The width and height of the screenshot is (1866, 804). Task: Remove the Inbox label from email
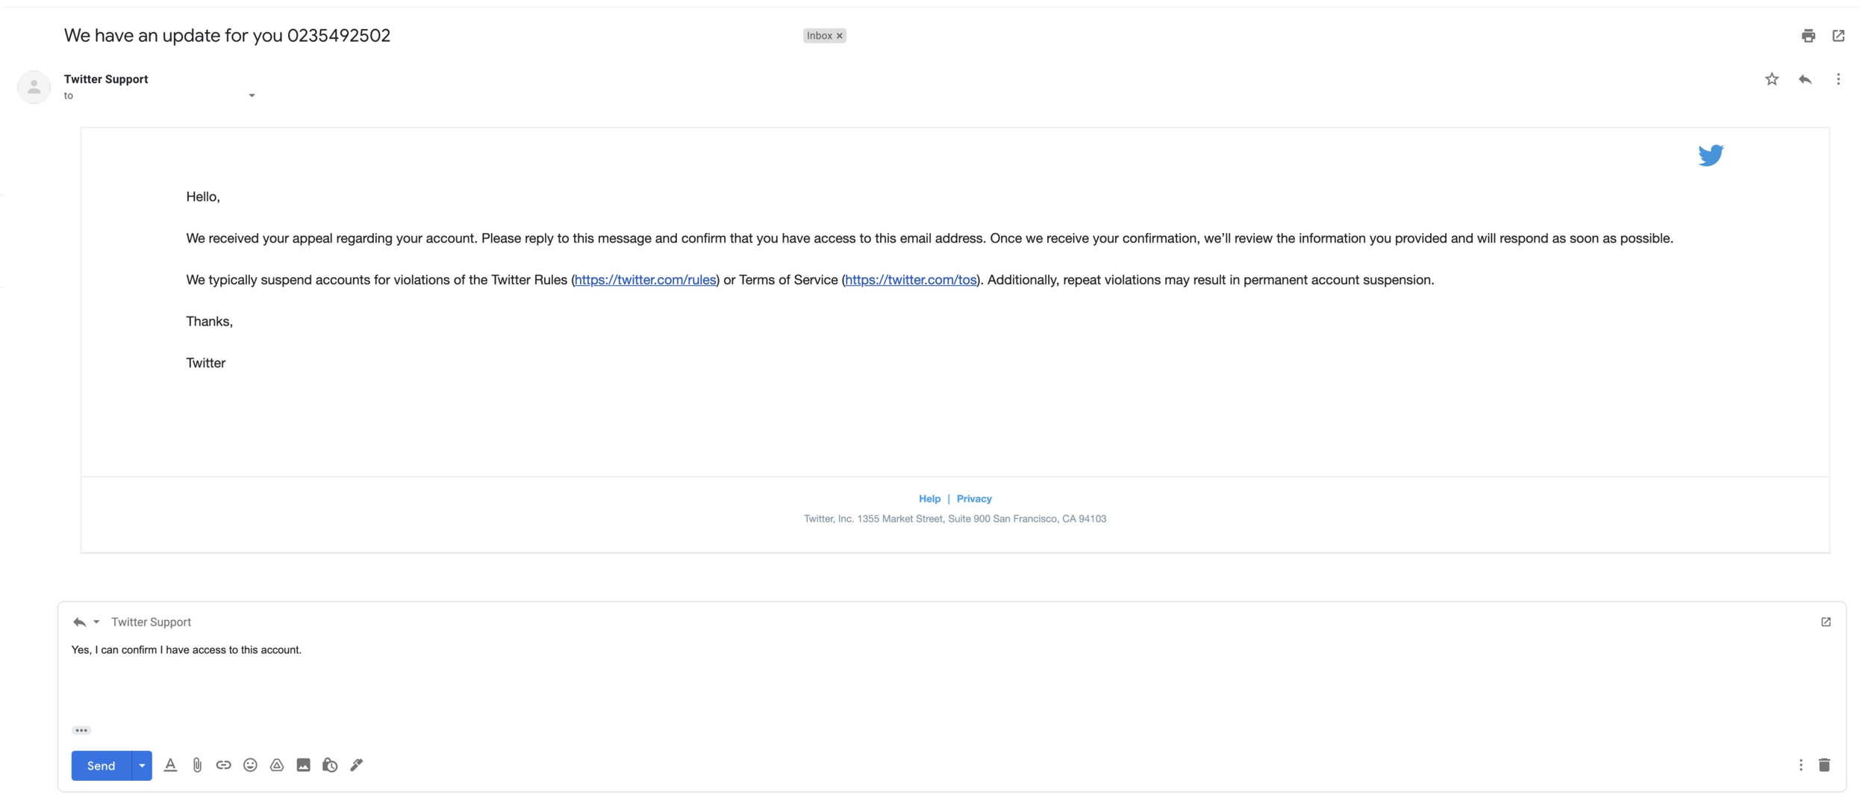[840, 36]
